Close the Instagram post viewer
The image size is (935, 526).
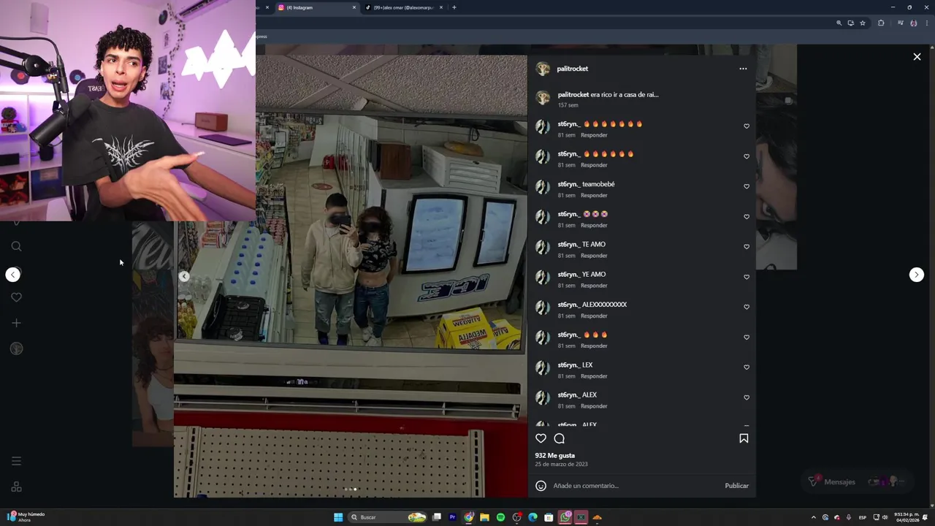(917, 56)
